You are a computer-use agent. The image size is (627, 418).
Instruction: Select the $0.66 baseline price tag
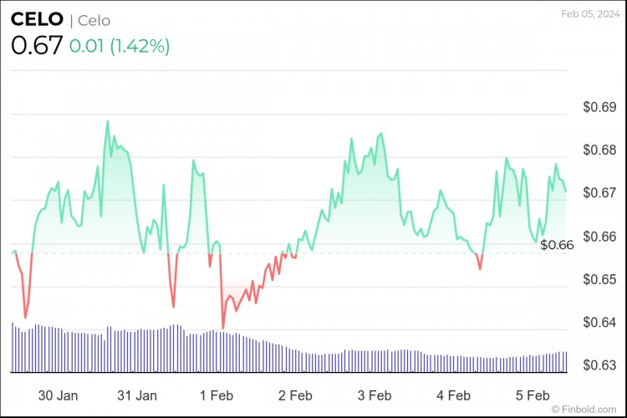click(x=557, y=245)
